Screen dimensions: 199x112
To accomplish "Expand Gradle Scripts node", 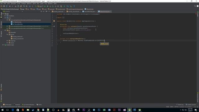I will coord(3,45).
